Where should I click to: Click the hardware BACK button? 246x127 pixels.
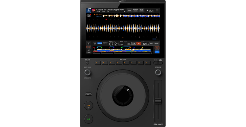(155, 63)
